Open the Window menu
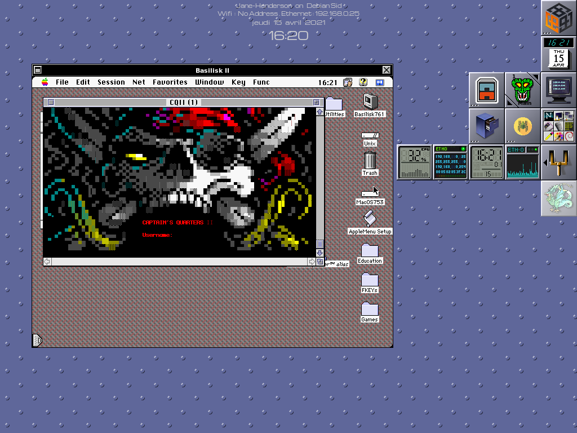577x433 pixels. click(x=210, y=82)
